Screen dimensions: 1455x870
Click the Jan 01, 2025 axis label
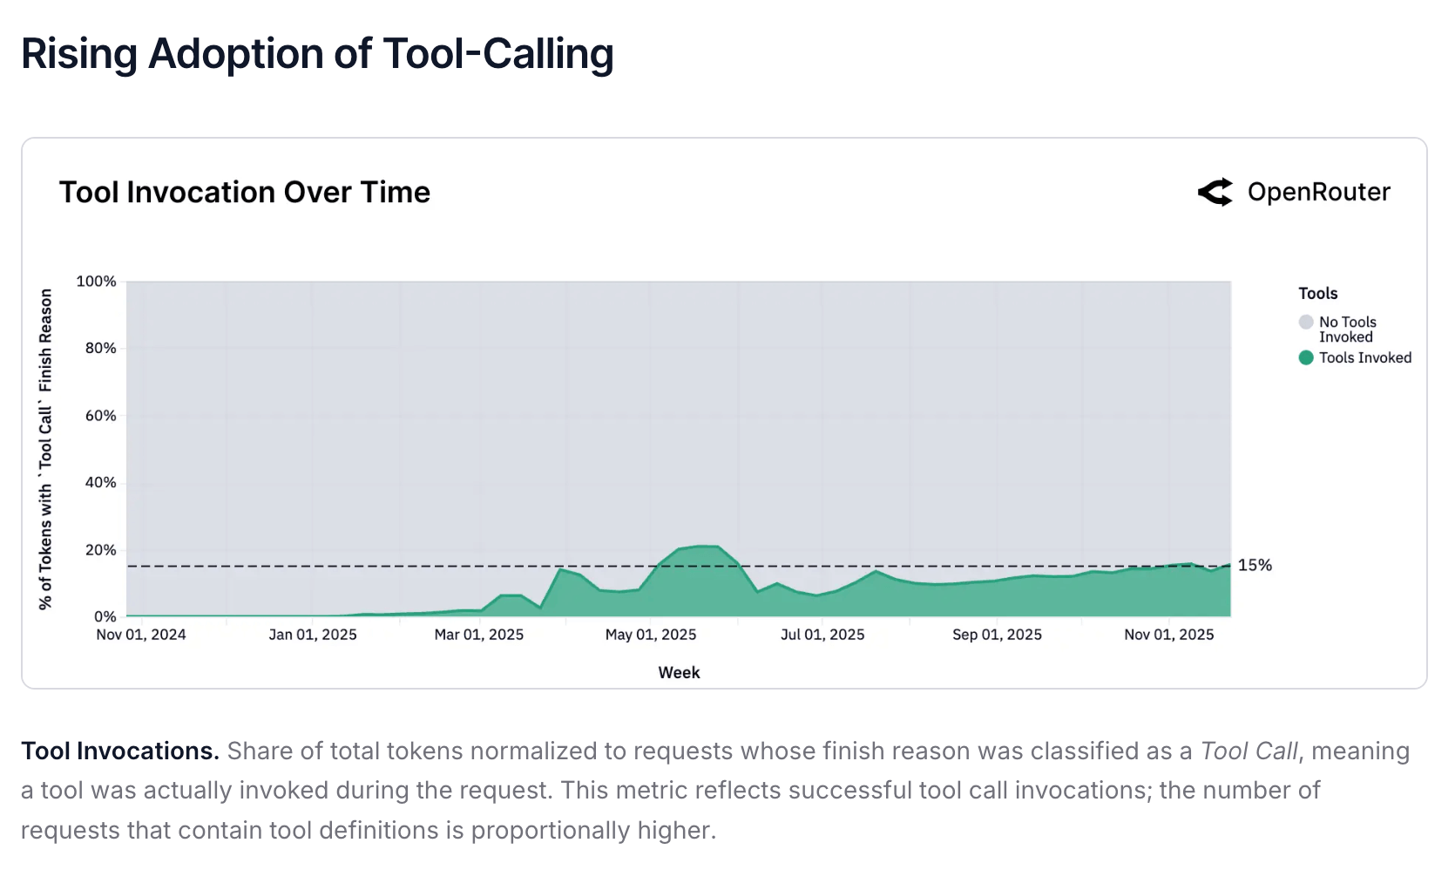pyautogui.click(x=313, y=635)
